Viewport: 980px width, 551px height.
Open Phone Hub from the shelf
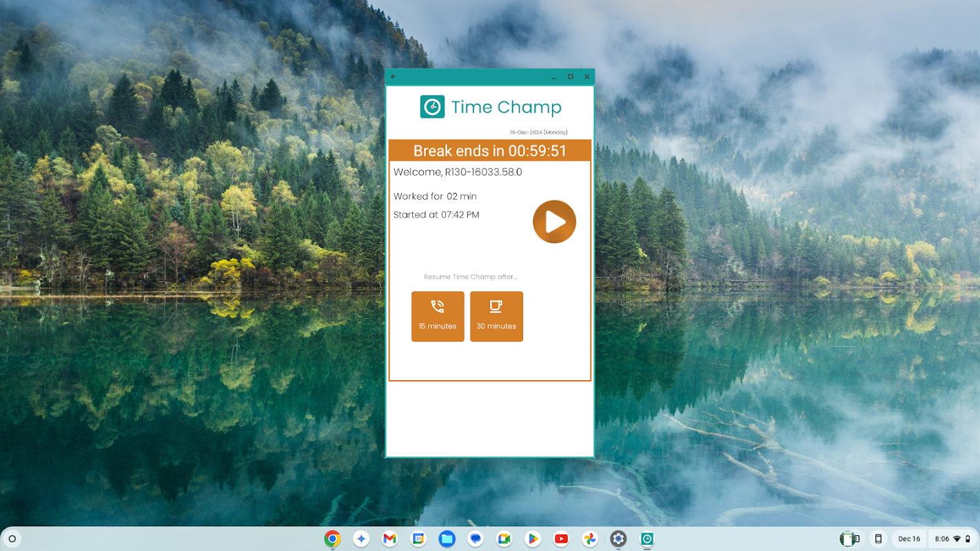click(x=878, y=539)
